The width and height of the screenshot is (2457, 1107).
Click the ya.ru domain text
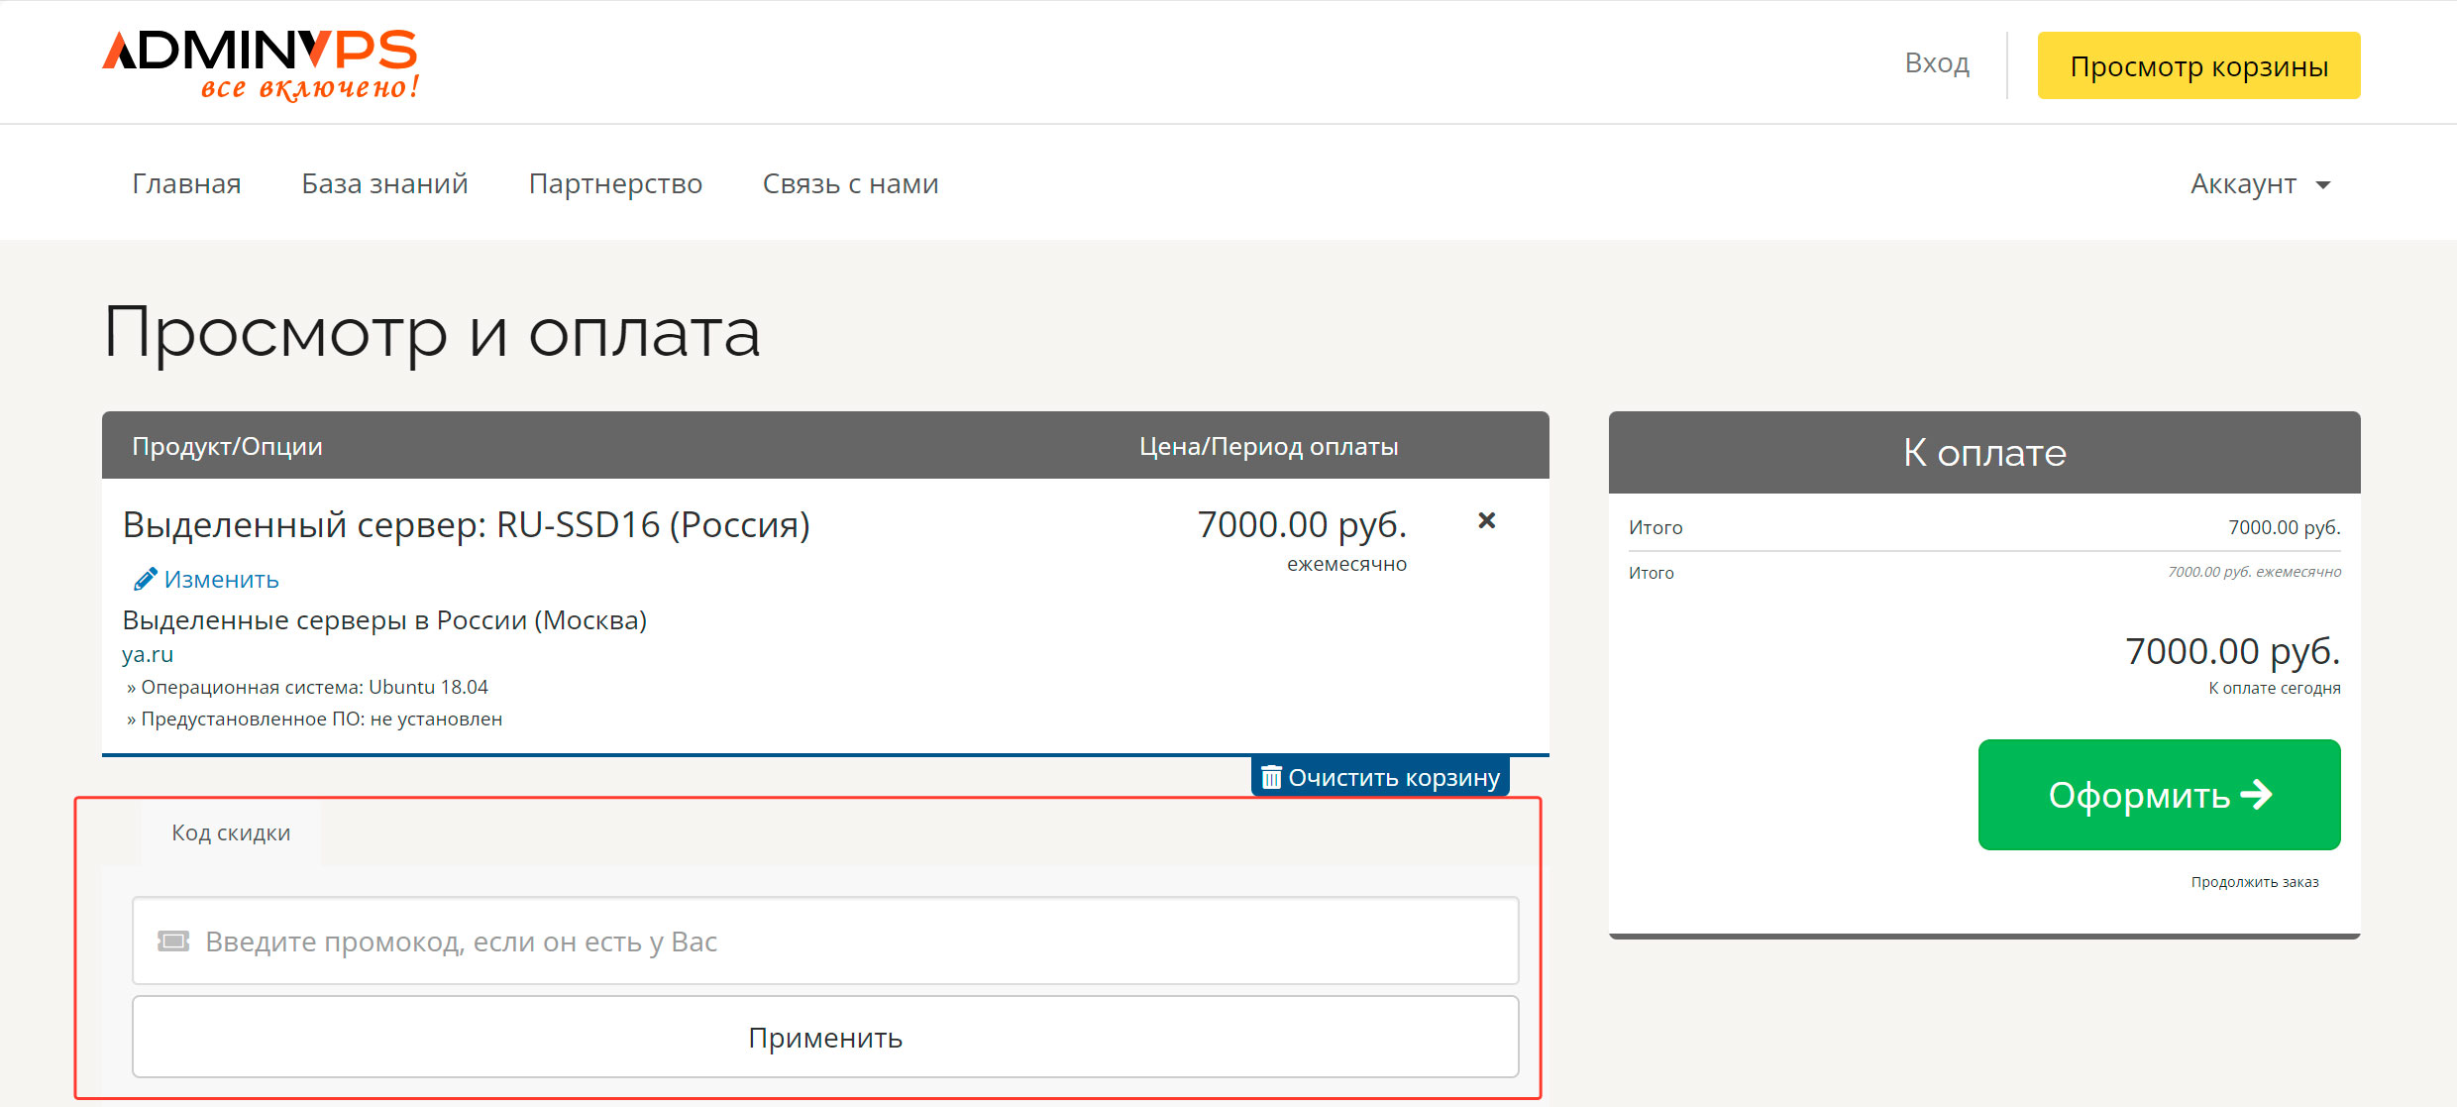point(148,654)
